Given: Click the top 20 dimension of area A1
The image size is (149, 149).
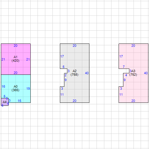Looking at the screenshot, I should point(15,46).
